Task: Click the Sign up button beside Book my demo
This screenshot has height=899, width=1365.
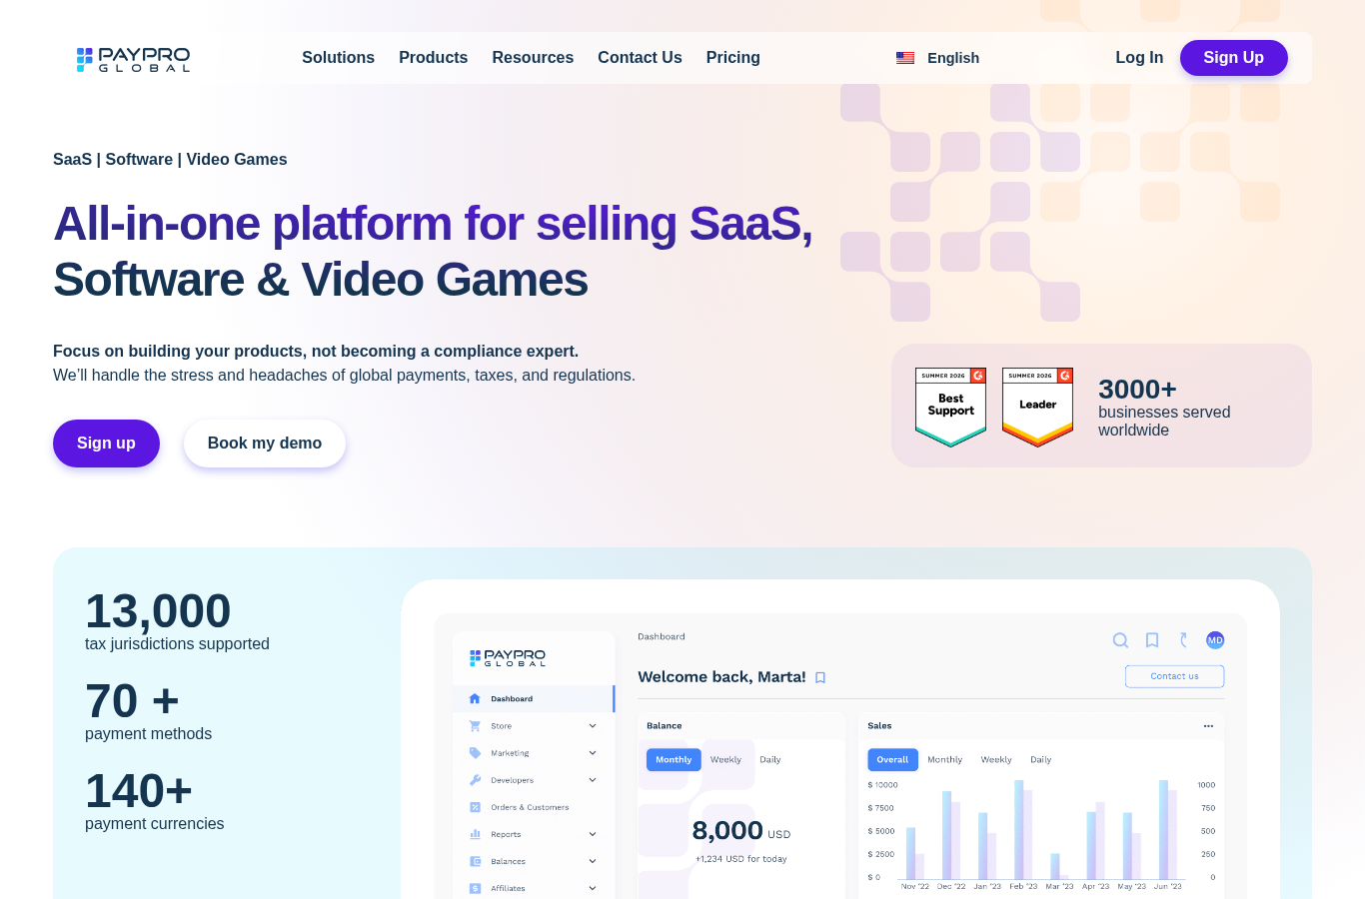Action: [106, 444]
